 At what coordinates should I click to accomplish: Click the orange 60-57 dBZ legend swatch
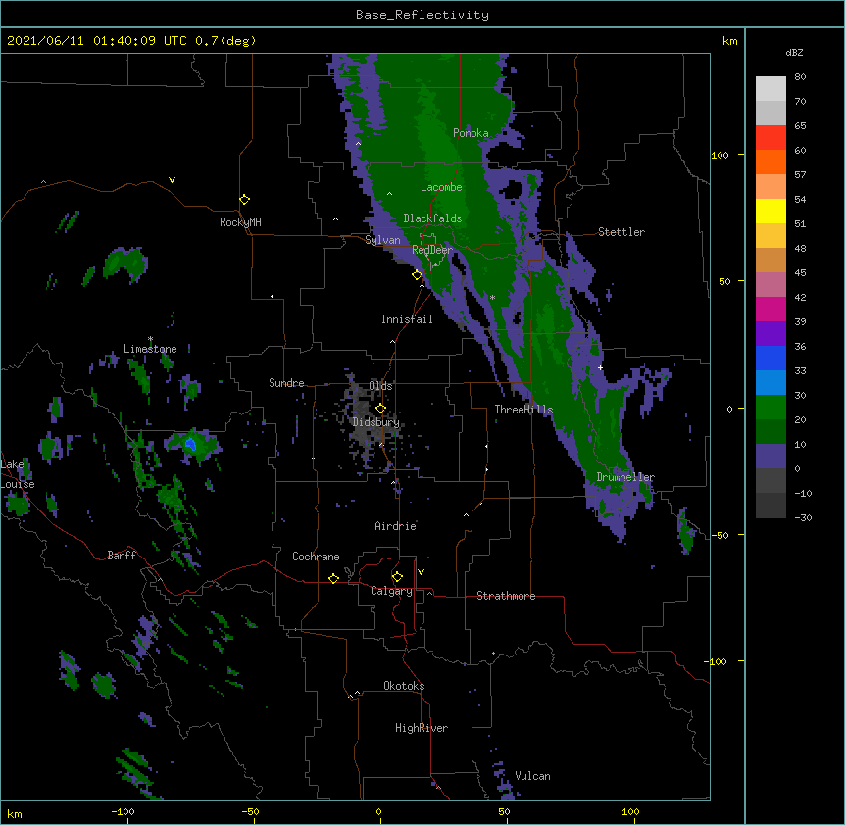[x=770, y=162]
